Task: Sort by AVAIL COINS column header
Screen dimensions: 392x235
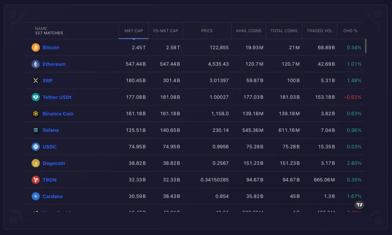Action: click(248, 31)
